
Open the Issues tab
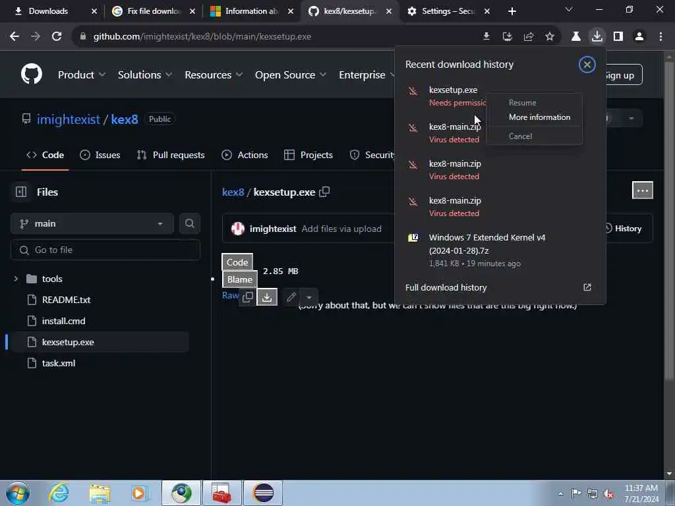pyautogui.click(x=100, y=155)
